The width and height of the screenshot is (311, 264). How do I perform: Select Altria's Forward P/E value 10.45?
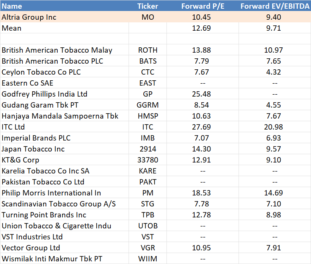(x=203, y=17)
